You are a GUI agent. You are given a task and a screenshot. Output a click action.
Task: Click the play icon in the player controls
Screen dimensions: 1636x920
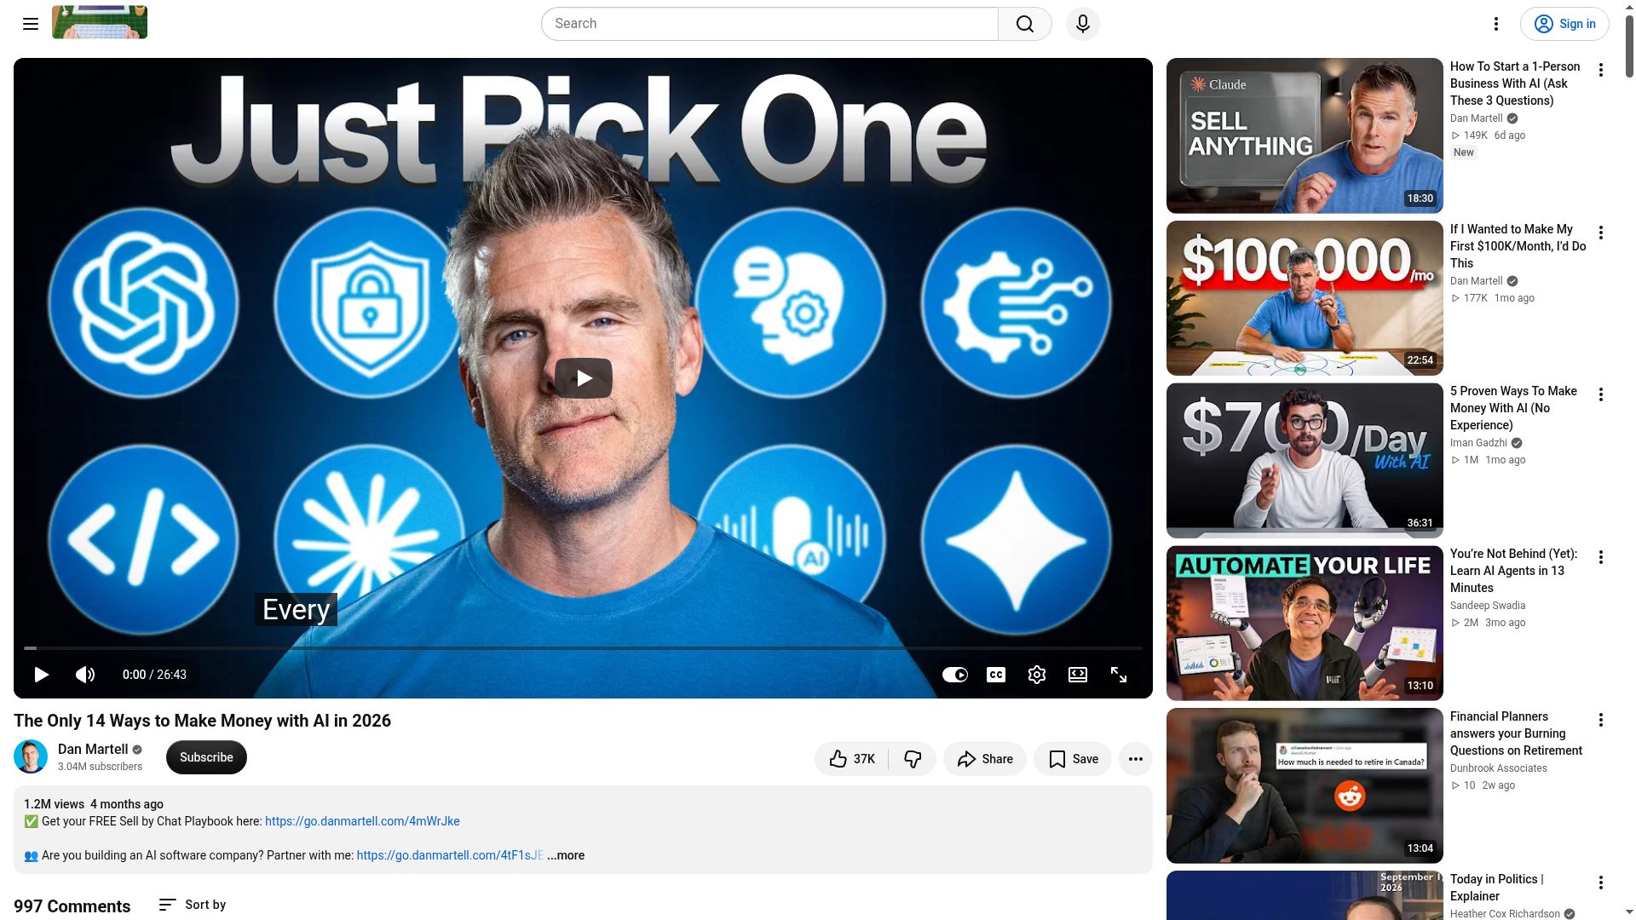pyautogui.click(x=41, y=675)
